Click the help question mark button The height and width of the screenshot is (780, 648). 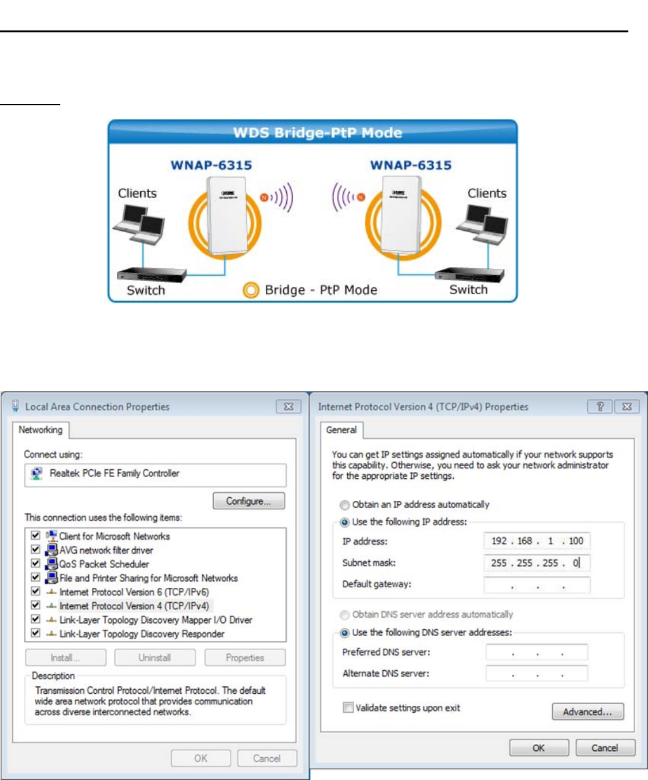(x=600, y=407)
